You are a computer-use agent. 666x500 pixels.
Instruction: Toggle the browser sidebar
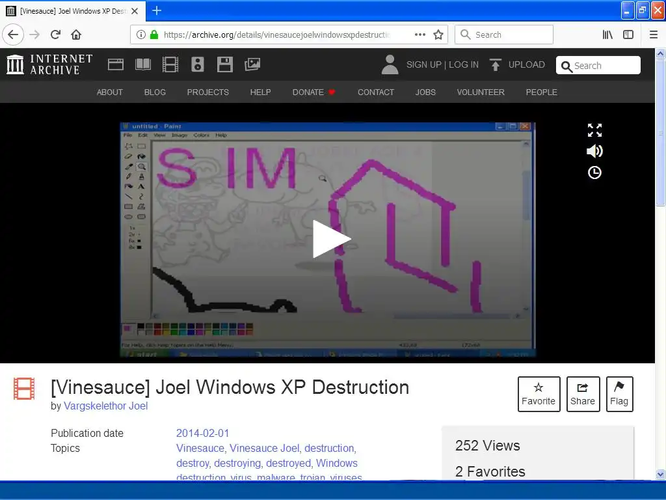click(628, 35)
